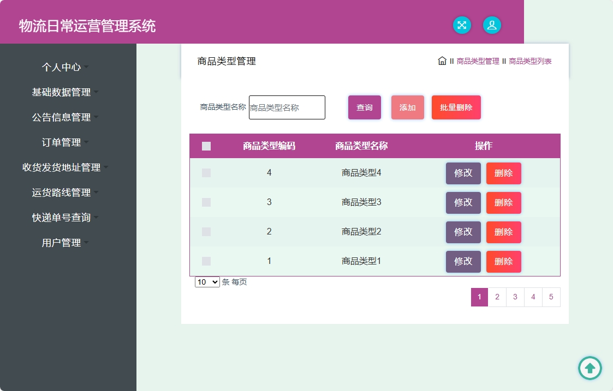Open the 快递单号查询 menu item
This screenshot has width=613, height=391.
coord(66,218)
